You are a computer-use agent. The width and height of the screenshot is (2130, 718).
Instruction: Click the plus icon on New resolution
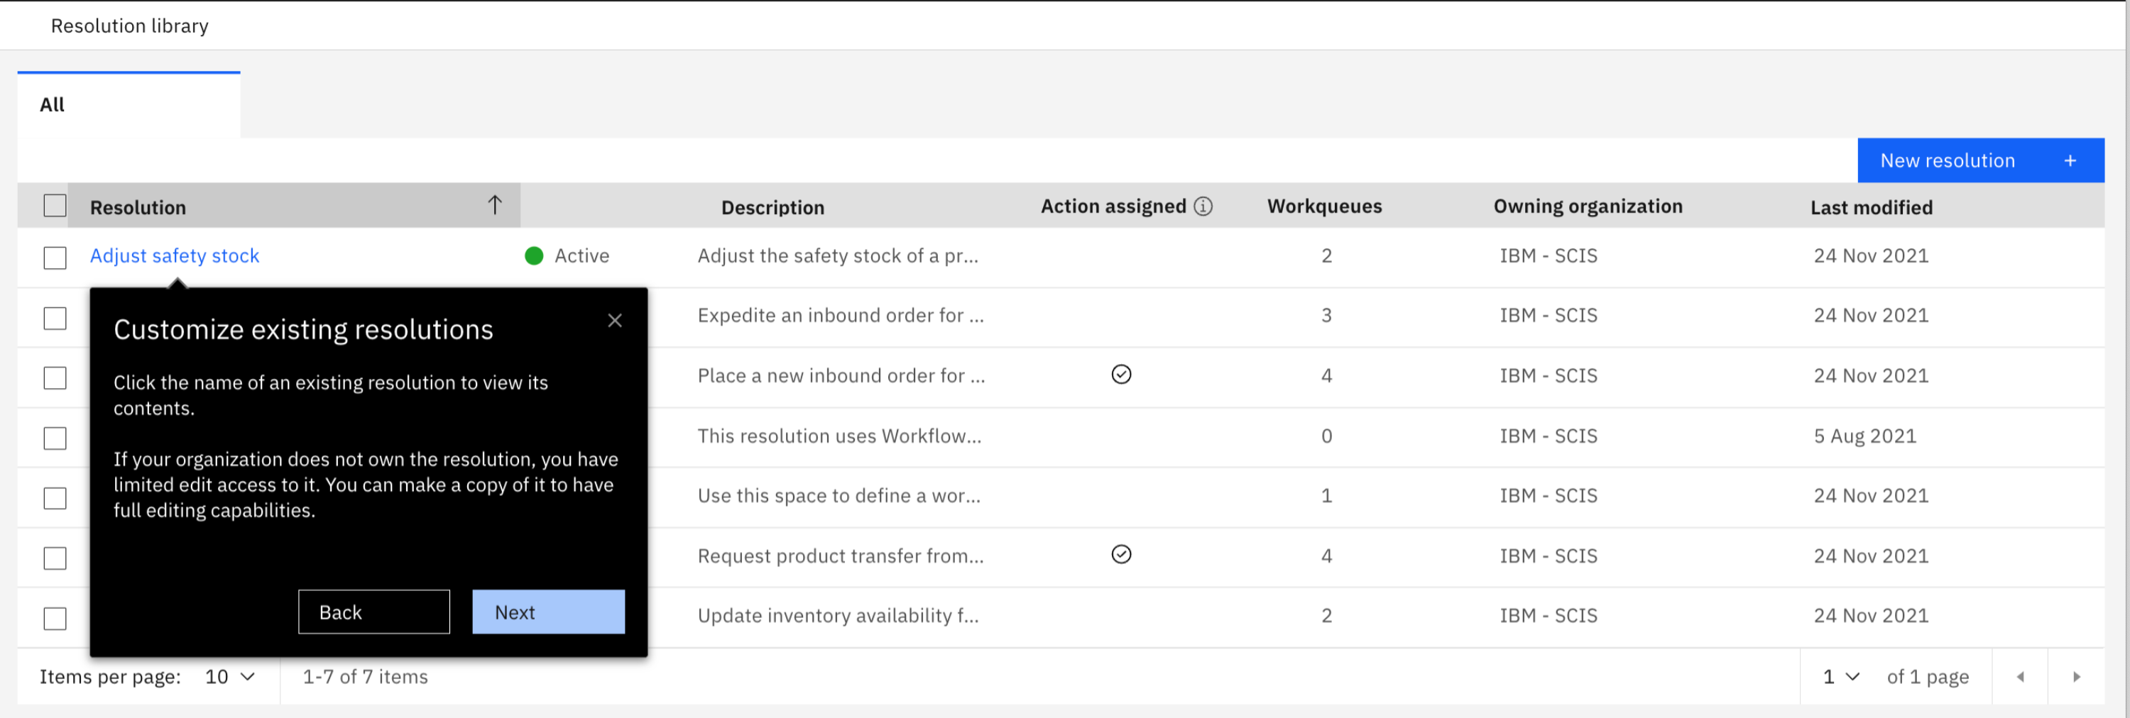pos(2070,160)
